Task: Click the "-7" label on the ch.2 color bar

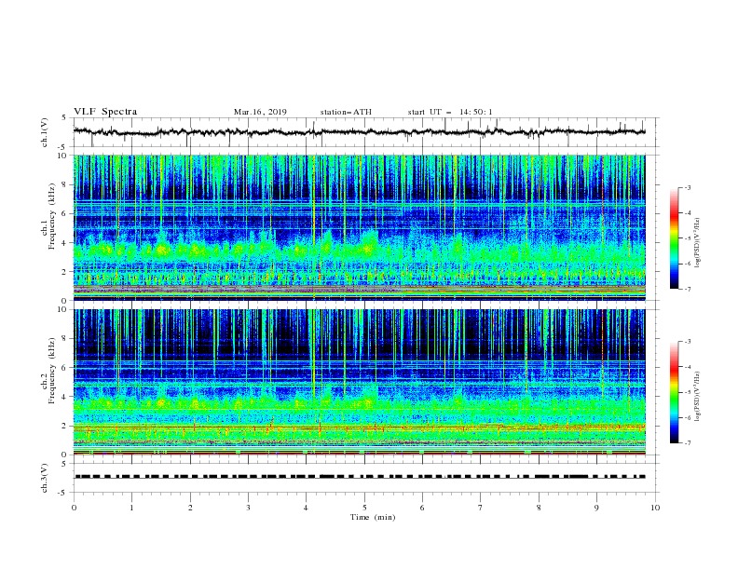Action: point(688,442)
